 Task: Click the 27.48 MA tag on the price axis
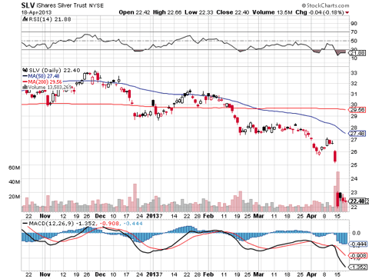[x=357, y=134]
